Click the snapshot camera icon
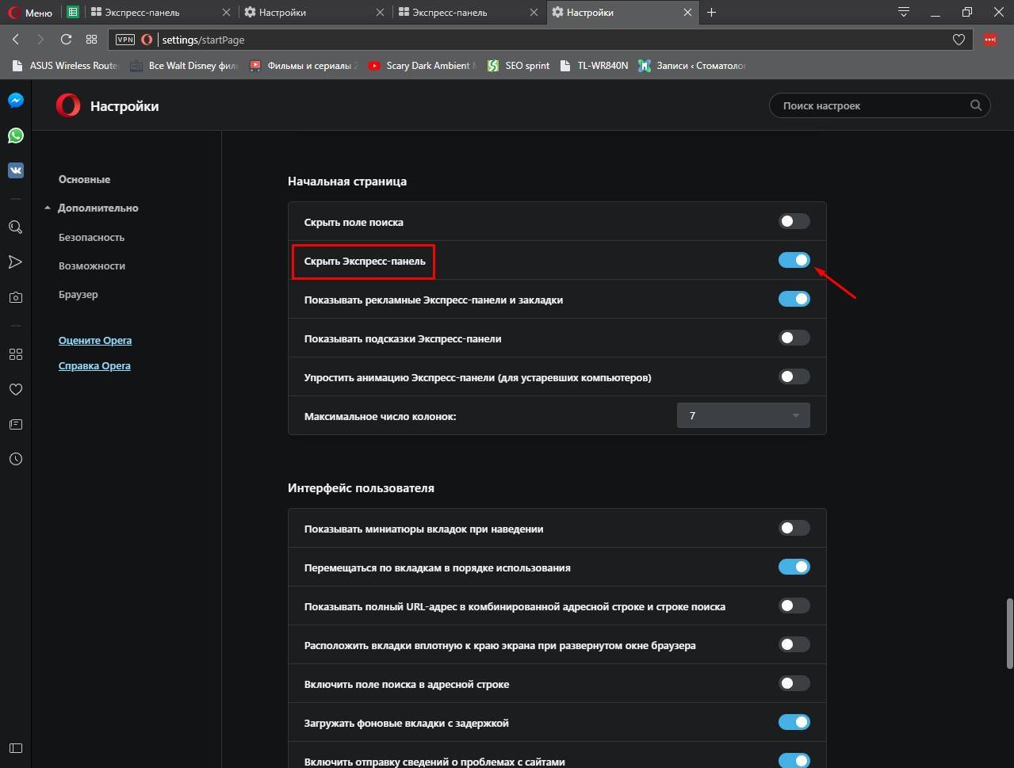This screenshot has width=1014, height=768. tap(15, 297)
